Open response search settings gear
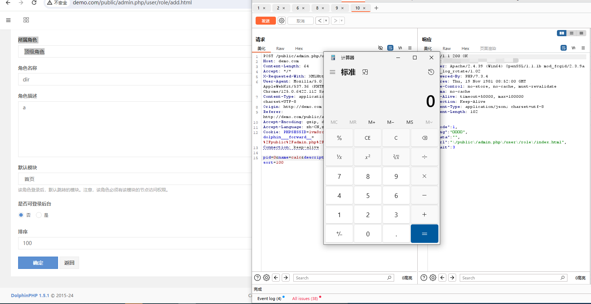Image resolution: width=591 pixels, height=304 pixels. [x=433, y=278]
